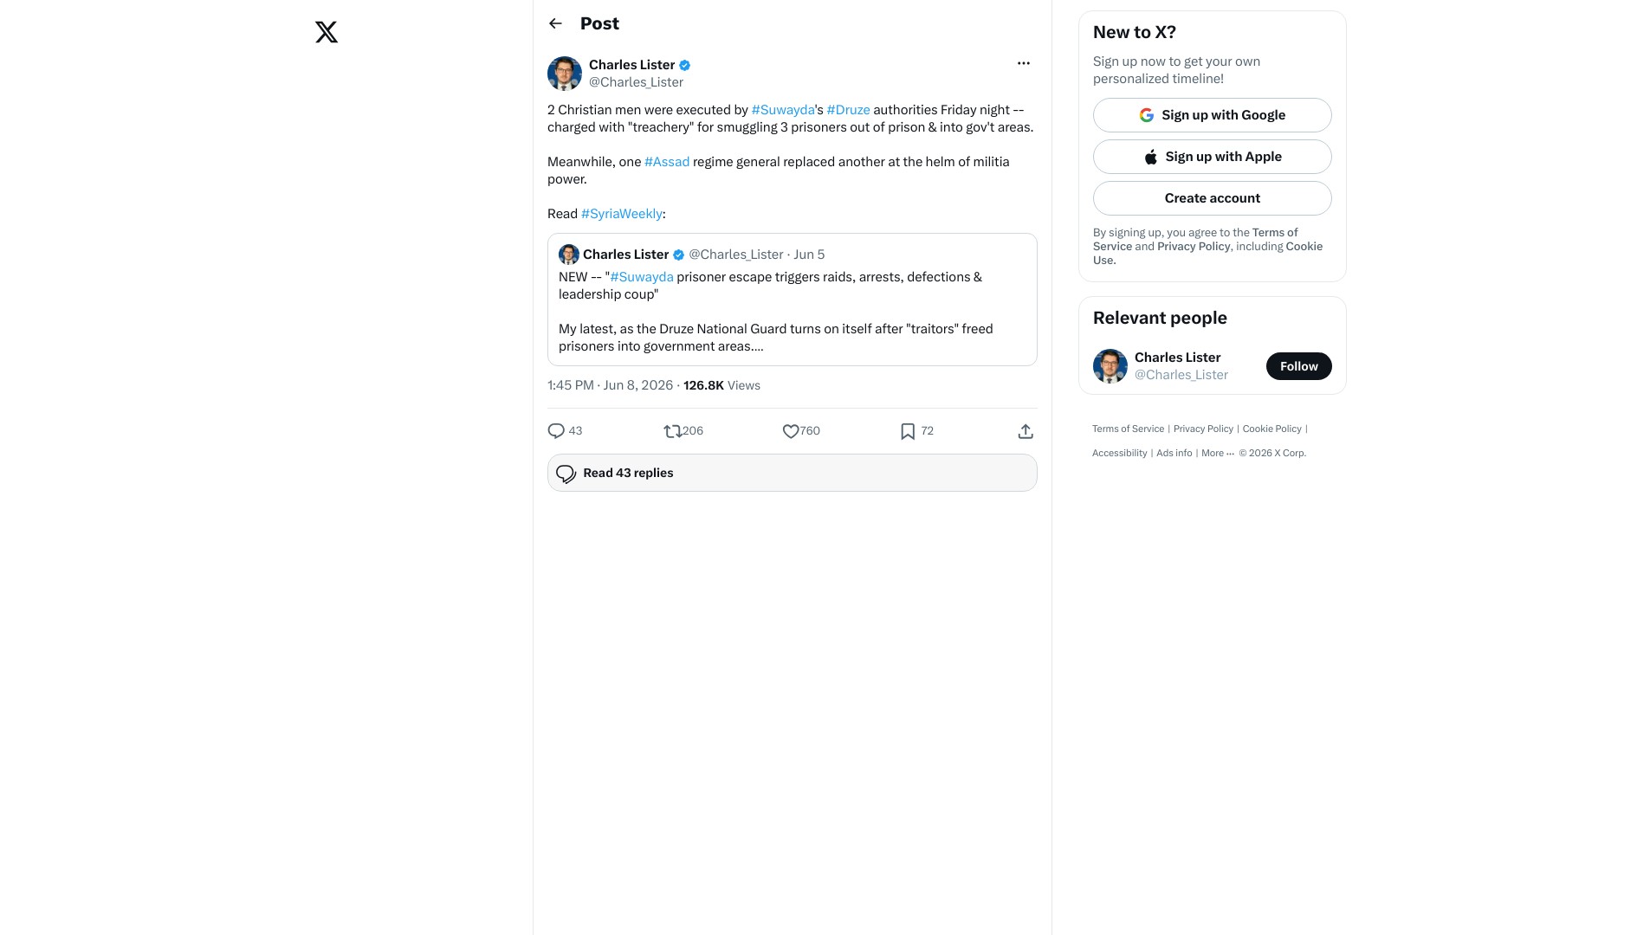This screenshot has width=1650, height=935.
Task: Open Charles Lister's avatar on the post
Action: pyautogui.click(x=564, y=74)
